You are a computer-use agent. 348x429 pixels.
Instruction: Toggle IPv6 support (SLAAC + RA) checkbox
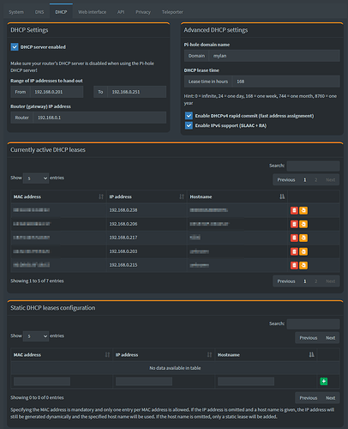189,125
